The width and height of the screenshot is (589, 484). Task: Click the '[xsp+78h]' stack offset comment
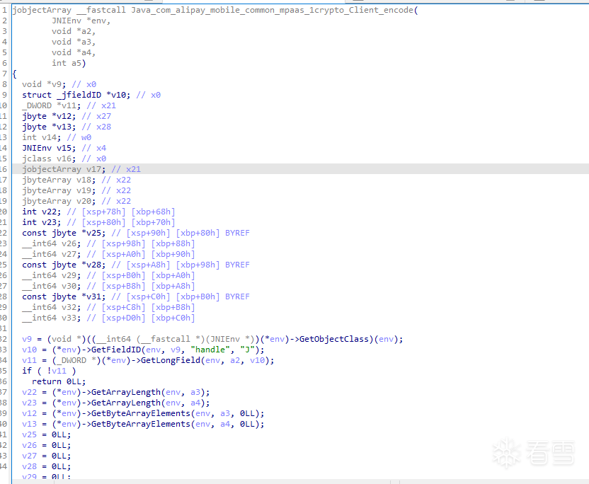click(103, 212)
